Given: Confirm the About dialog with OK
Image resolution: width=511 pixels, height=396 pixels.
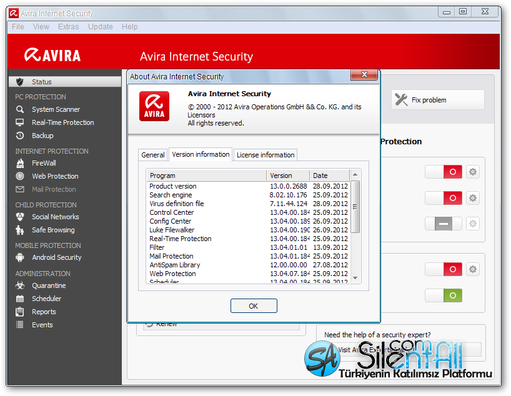Looking at the screenshot, I should tap(254, 305).
